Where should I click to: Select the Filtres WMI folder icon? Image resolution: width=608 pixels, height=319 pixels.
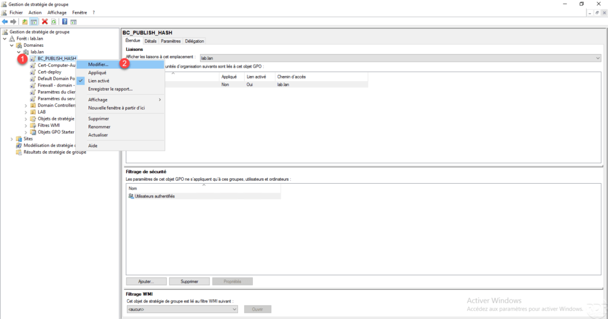point(33,125)
